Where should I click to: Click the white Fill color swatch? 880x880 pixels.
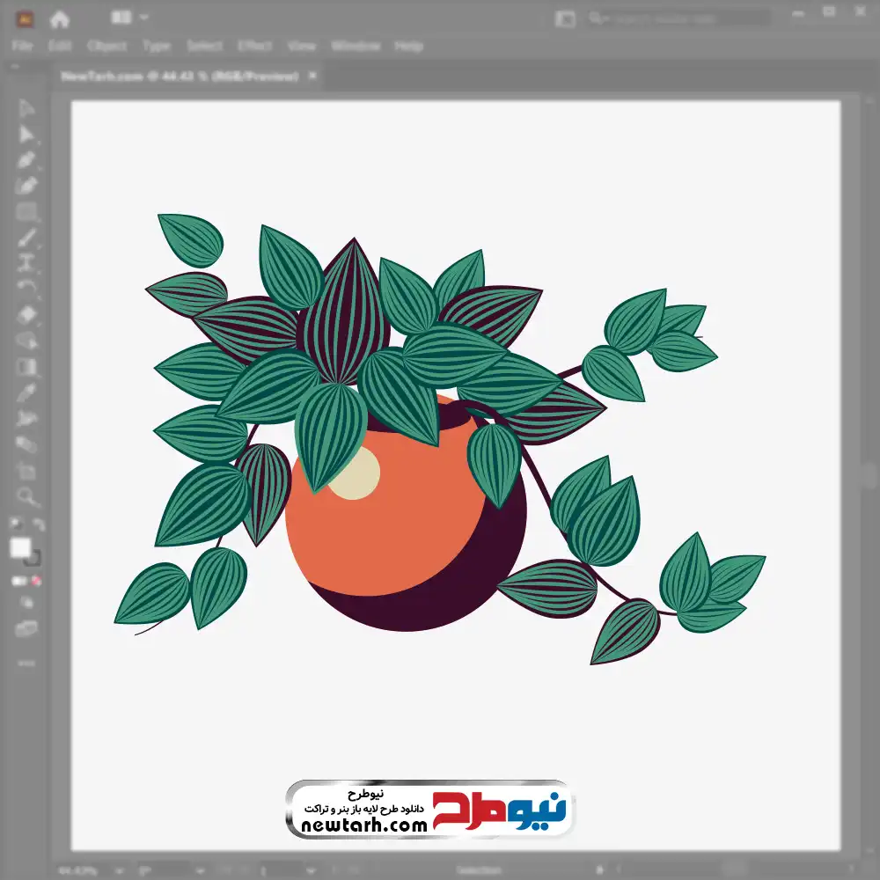tap(20, 547)
